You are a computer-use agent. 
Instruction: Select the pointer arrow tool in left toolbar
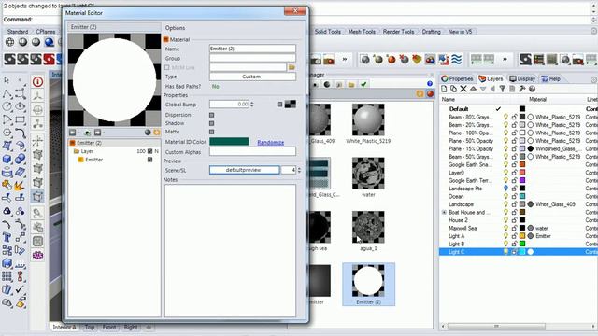click(x=7, y=80)
